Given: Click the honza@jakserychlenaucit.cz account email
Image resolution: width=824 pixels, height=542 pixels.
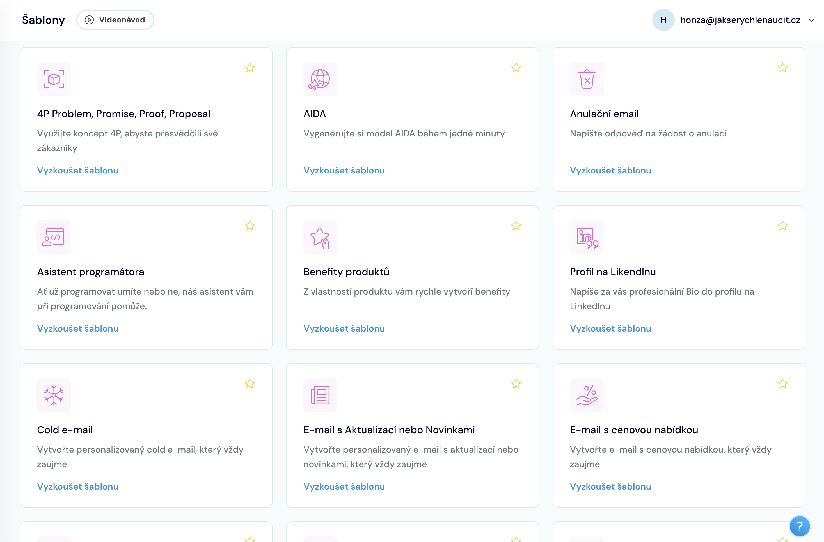Looking at the screenshot, I should point(740,20).
